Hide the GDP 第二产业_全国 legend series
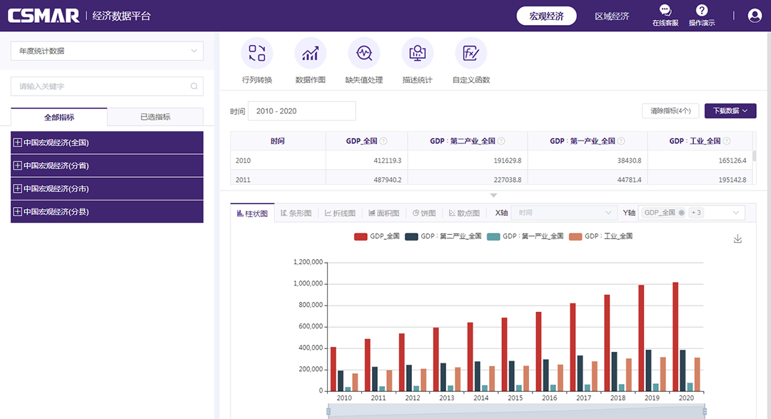771x419 pixels. (443, 236)
